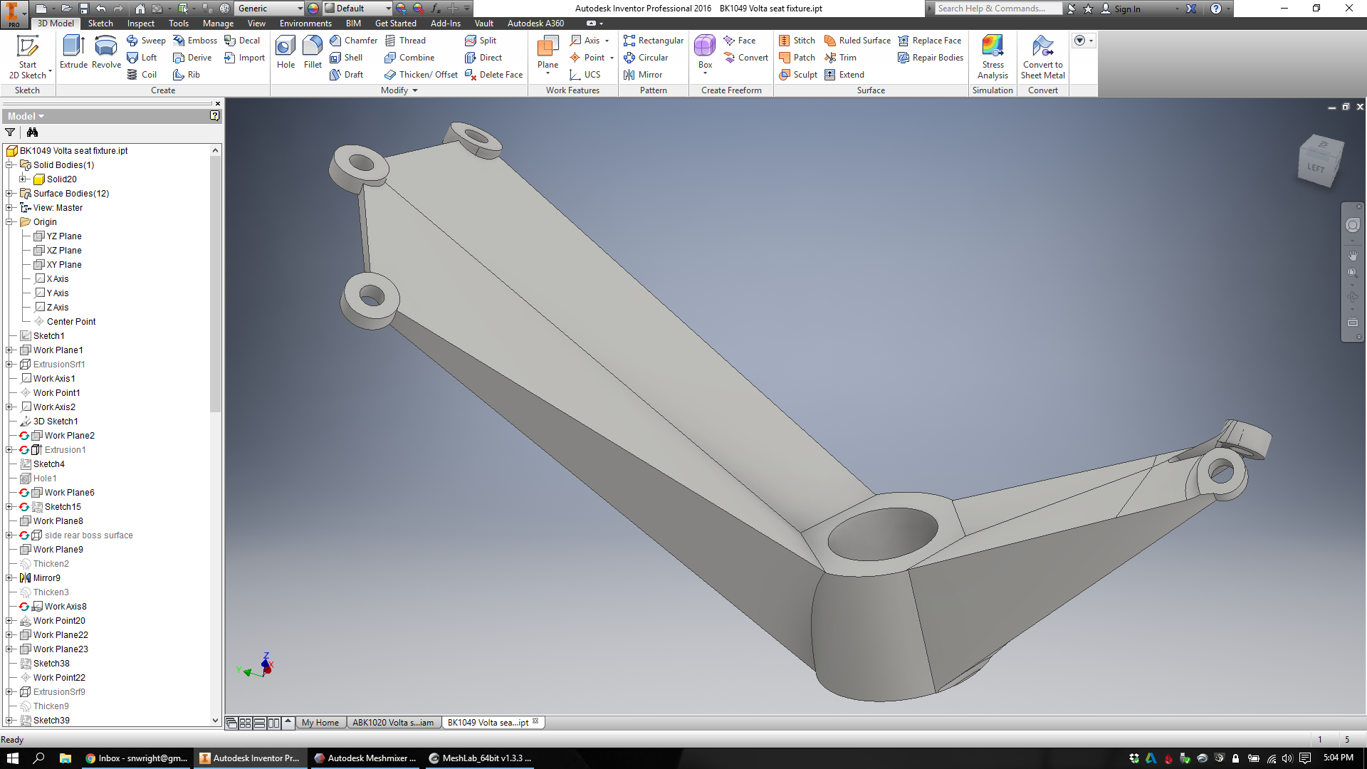This screenshot has width=1367, height=769.
Task: Collapse the Origin folder
Action: coord(10,222)
